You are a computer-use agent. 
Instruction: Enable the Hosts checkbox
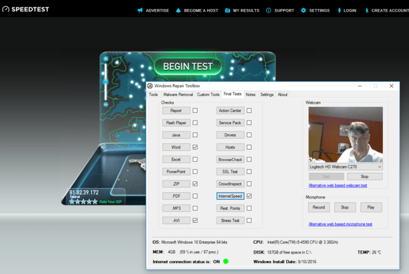coord(249,147)
